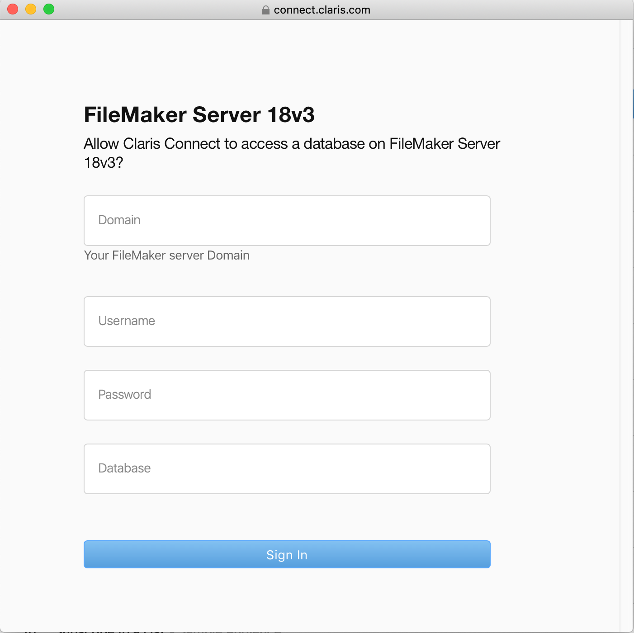The width and height of the screenshot is (634, 633).
Task: Submit with the Sign In button
Action: pyautogui.click(x=287, y=554)
